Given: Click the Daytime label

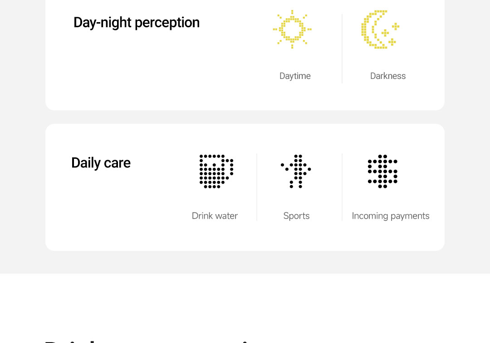Looking at the screenshot, I should pos(295,76).
